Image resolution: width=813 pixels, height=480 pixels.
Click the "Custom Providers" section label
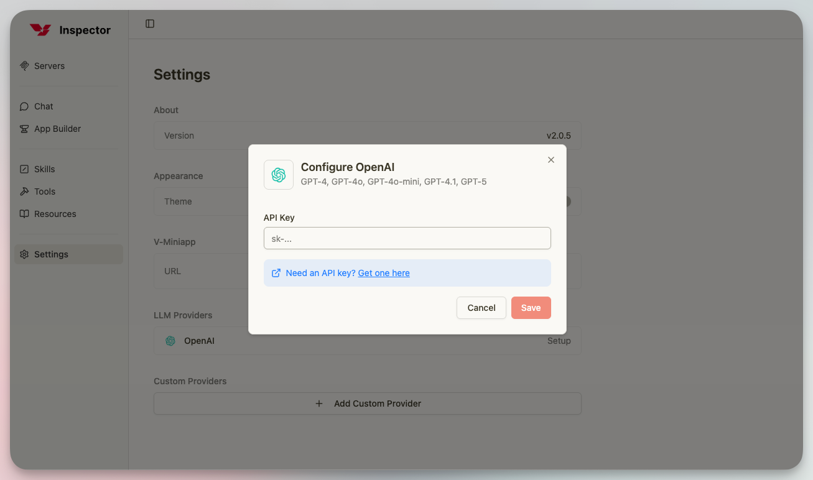click(190, 381)
